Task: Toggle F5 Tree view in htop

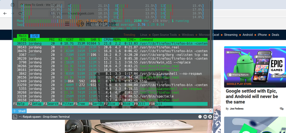Action: coord(81,104)
